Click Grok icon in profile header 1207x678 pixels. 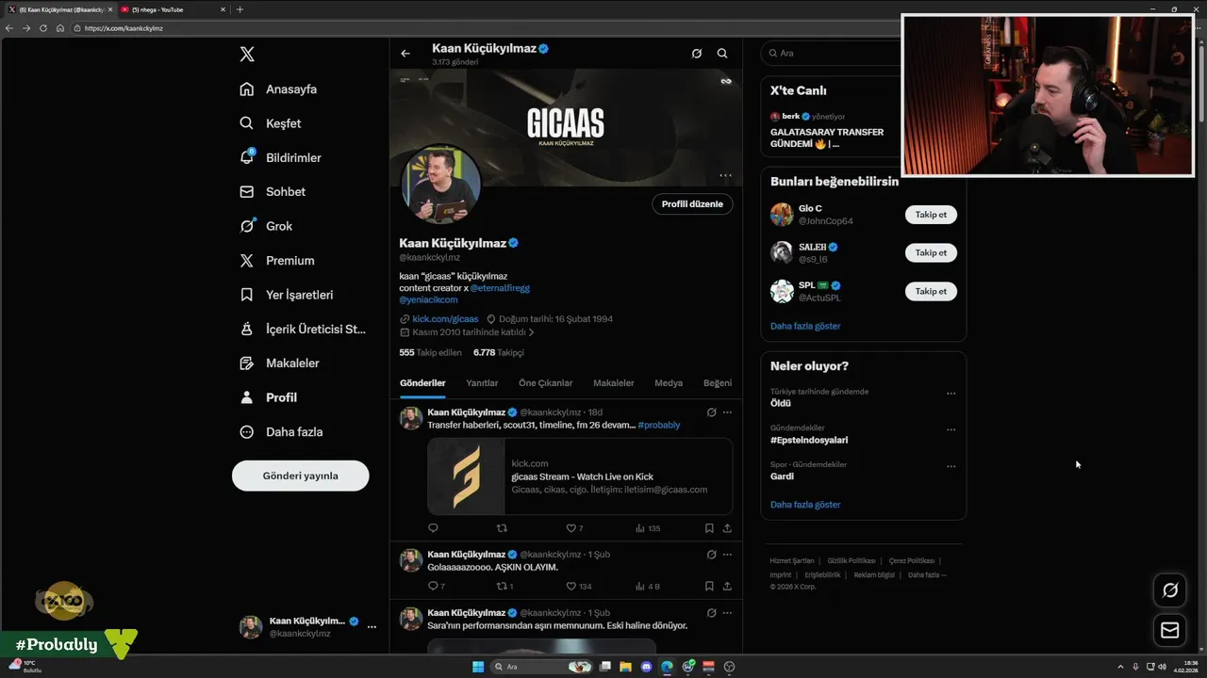click(697, 54)
